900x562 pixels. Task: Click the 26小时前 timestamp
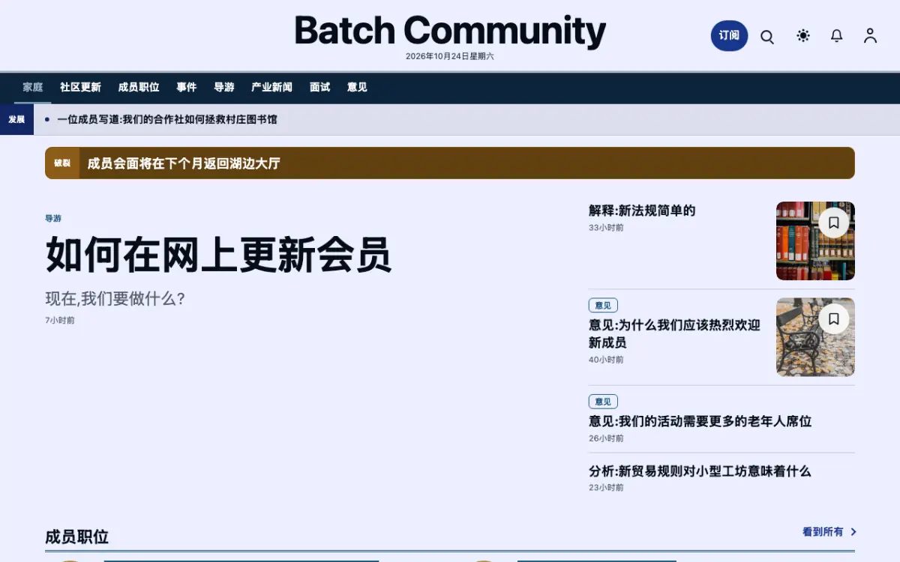(x=606, y=438)
